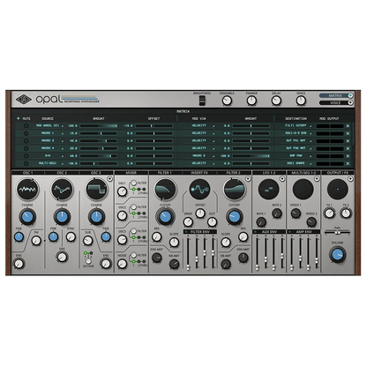This screenshot has width=367, height=367.
Task: Open the MACRO 2 mod via dropdown
Action: click(x=200, y=156)
